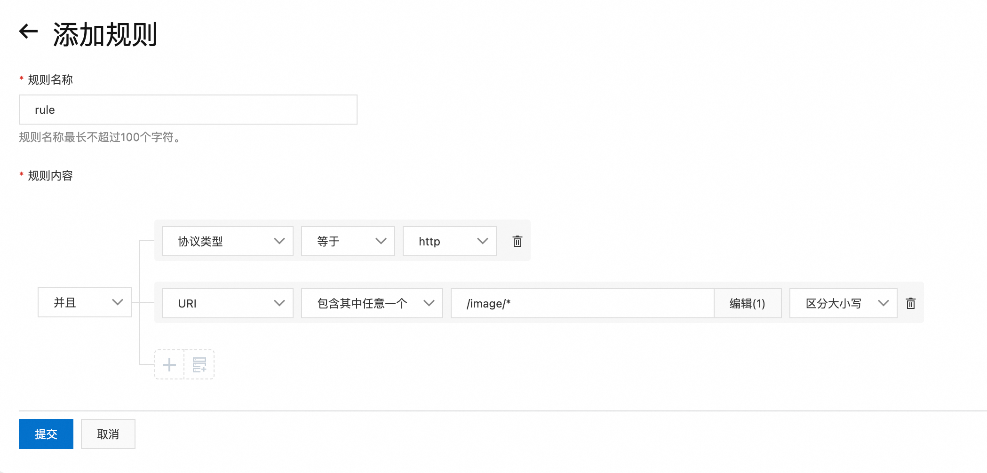Delete the URI condition row
Viewport: 987px width, 473px height.
click(910, 303)
